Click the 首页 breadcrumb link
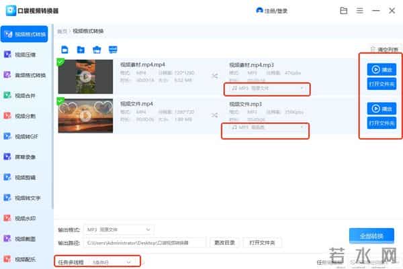 tap(62, 32)
